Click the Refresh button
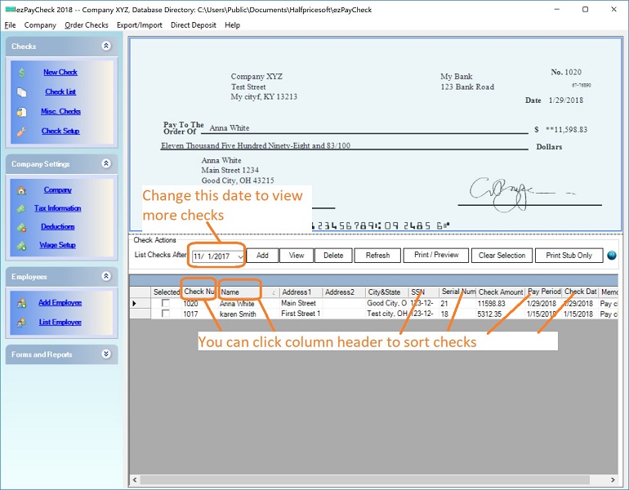 (x=377, y=256)
